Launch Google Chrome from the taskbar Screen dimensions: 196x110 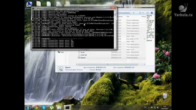pyautogui.click(x=36, y=108)
